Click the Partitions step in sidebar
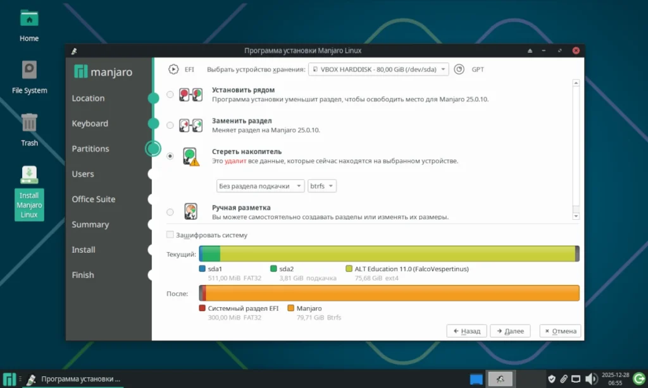This screenshot has height=388, width=648. pos(90,149)
